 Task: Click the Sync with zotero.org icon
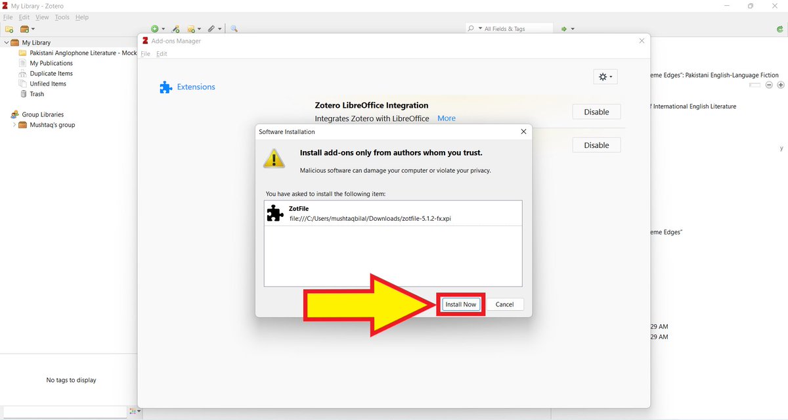tap(779, 29)
